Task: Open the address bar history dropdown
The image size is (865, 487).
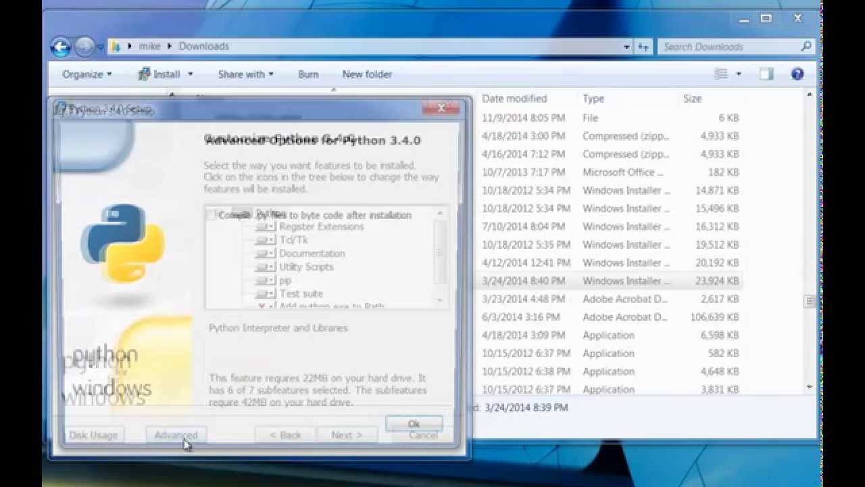Action: [x=626, y=47]
